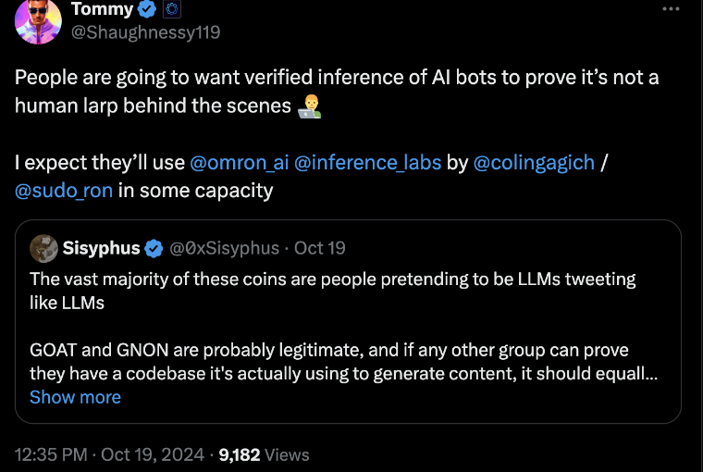The width and height of the screenshot is (703, 472).
Task: Click the verified badge next to Sisyphus
Action: click(154, 248)
